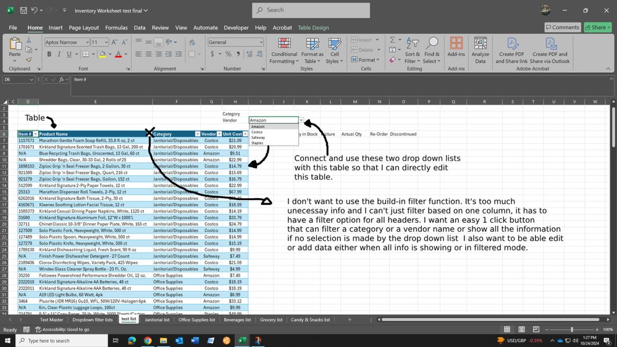Click the Accounting Number Format dollar icon

click(212, 54)
